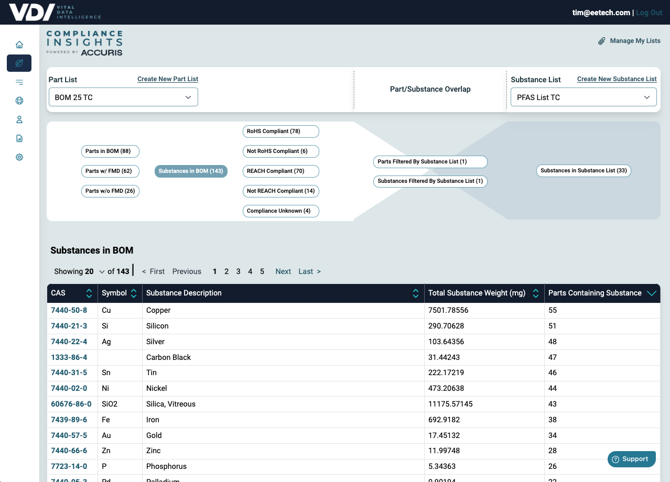Open the user profile sidebar icon
The image size is (670, 482).
point(19,119)
